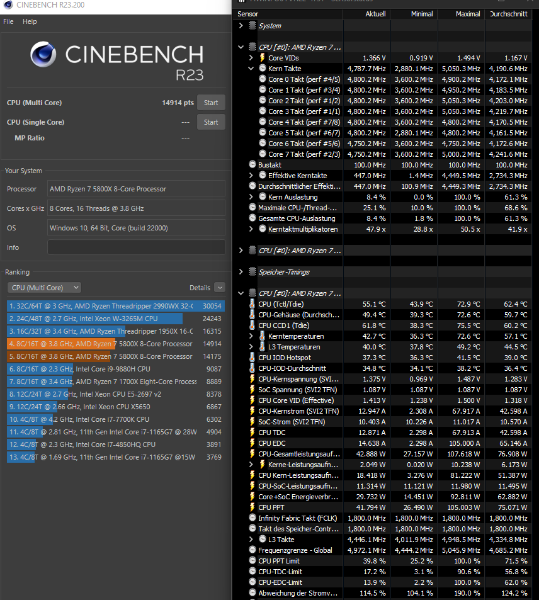Select the 5800X entry scoring 14175
Viewport: 539px width, 600px height.
point(116,356)
